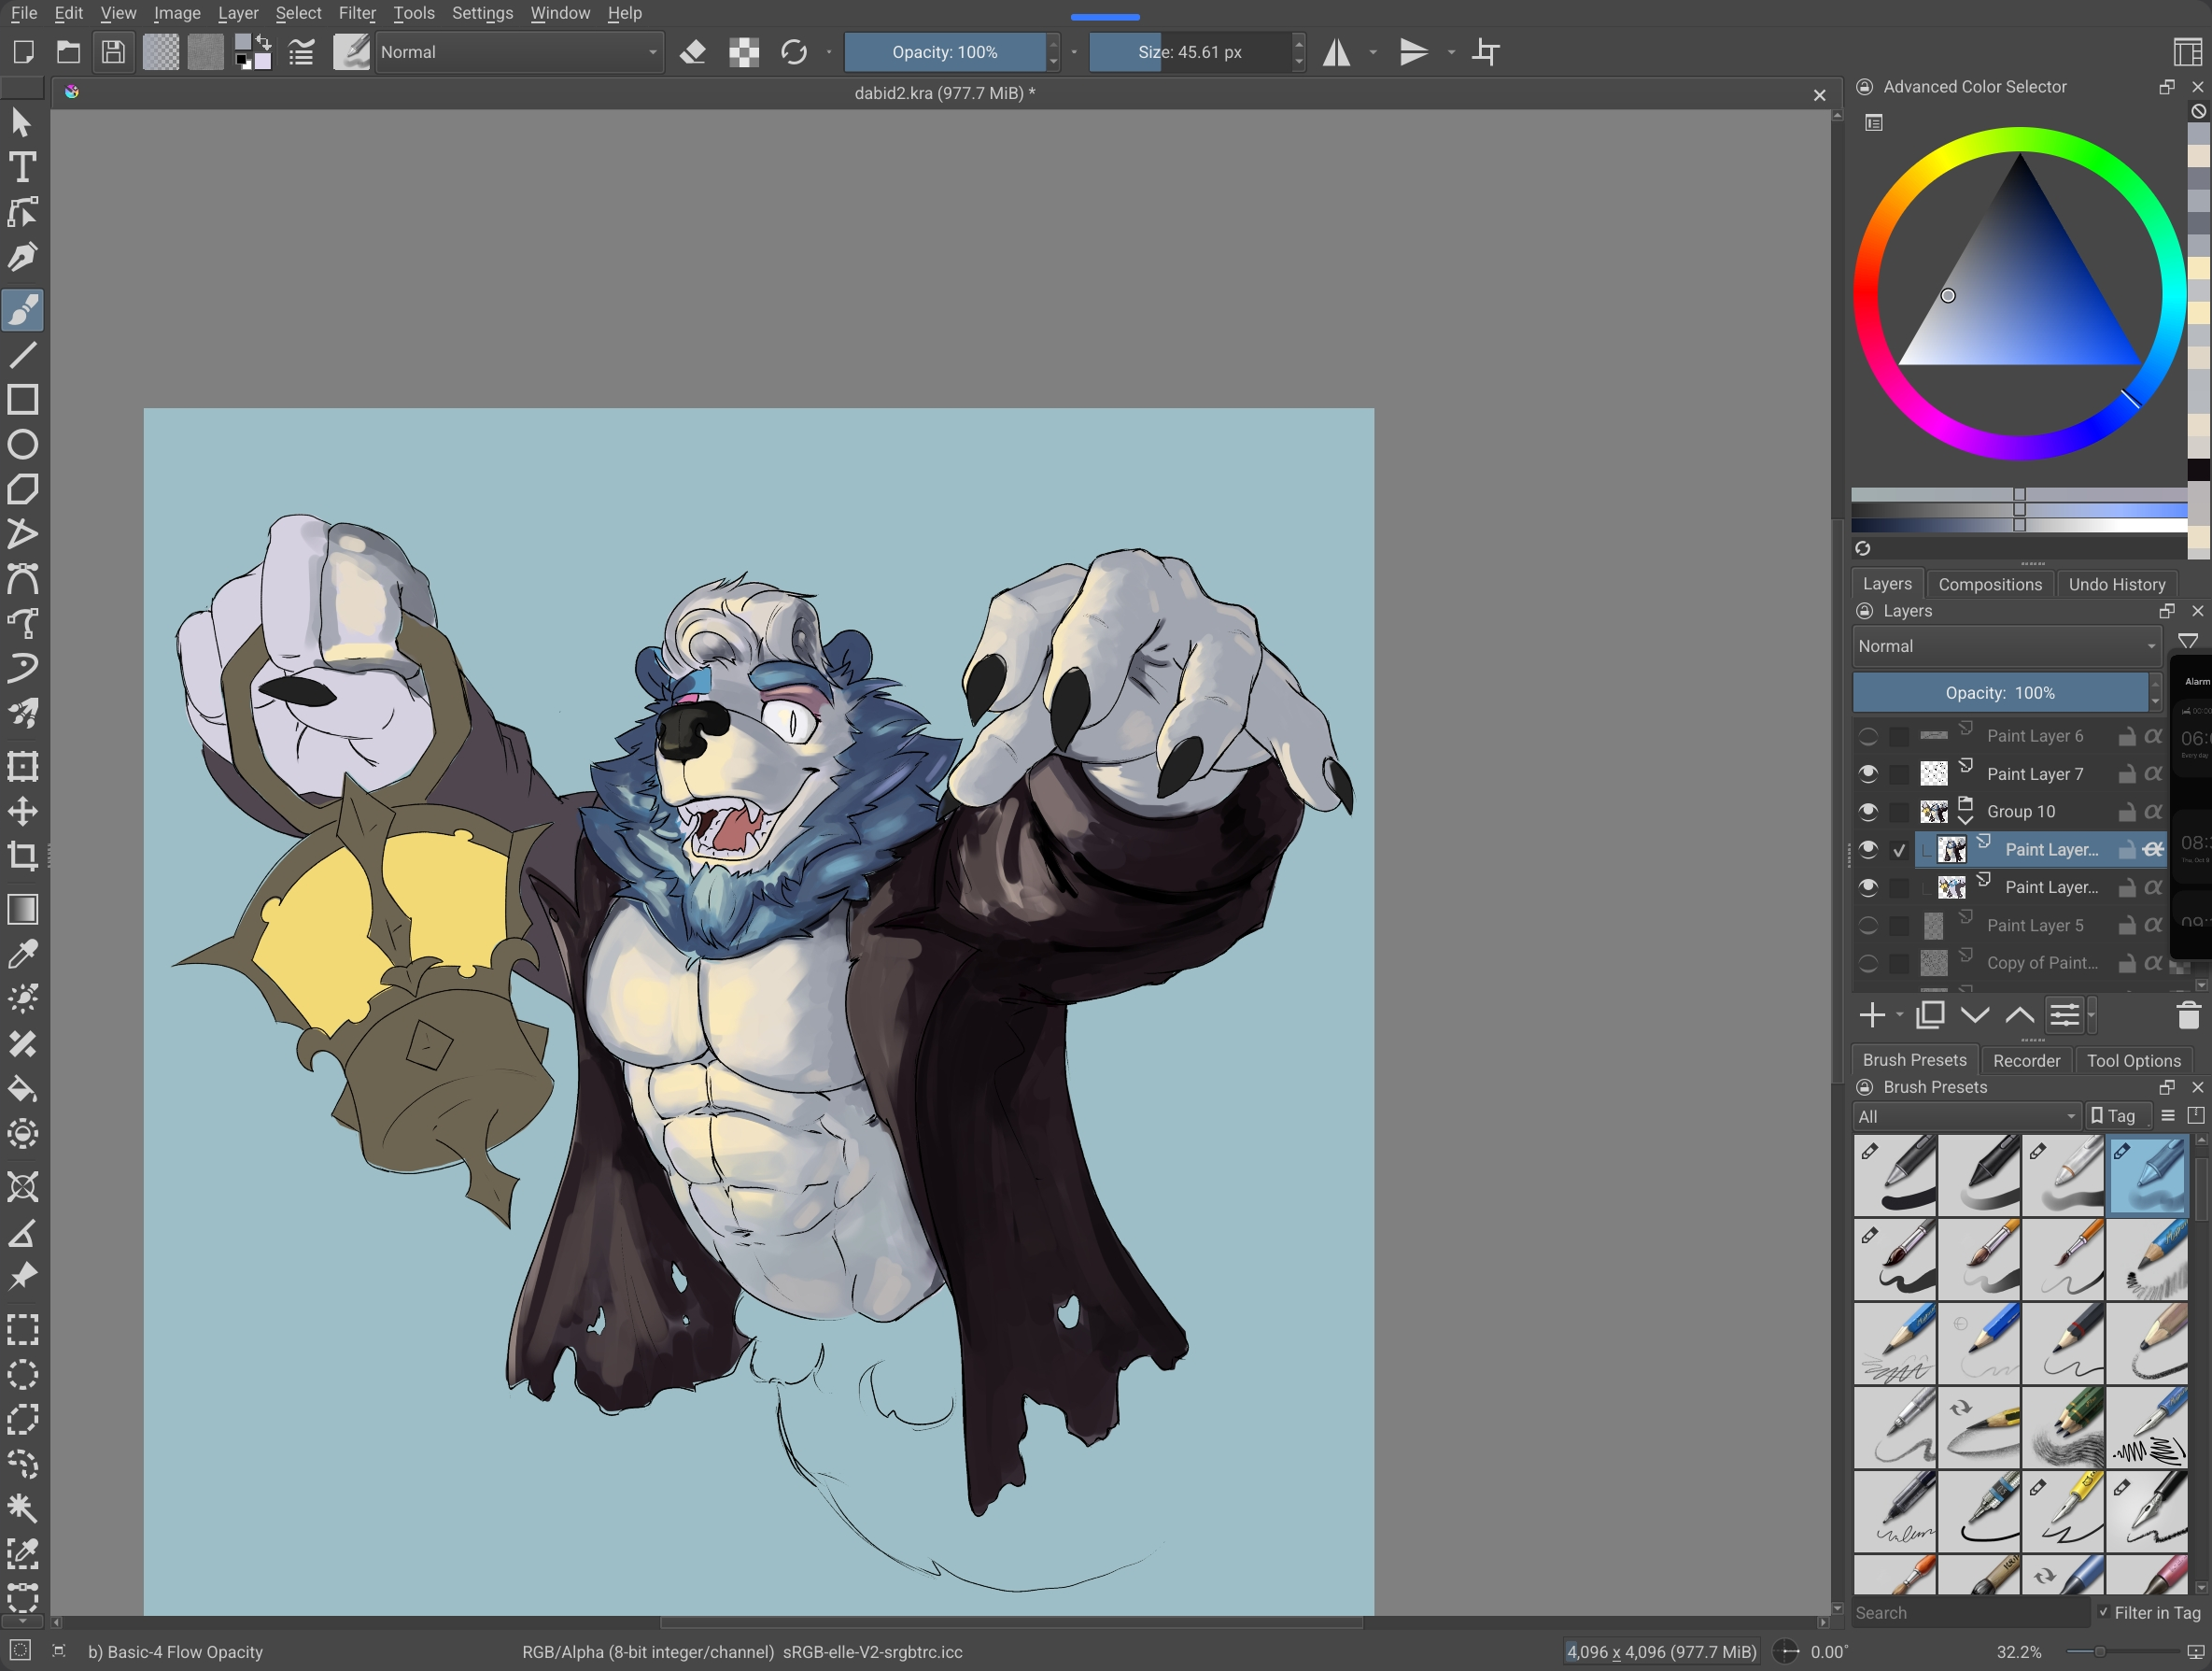Toggle eraser mode in top toolbar
The height and width of the screenshot is (1671, 2212).
coord(693,52)
